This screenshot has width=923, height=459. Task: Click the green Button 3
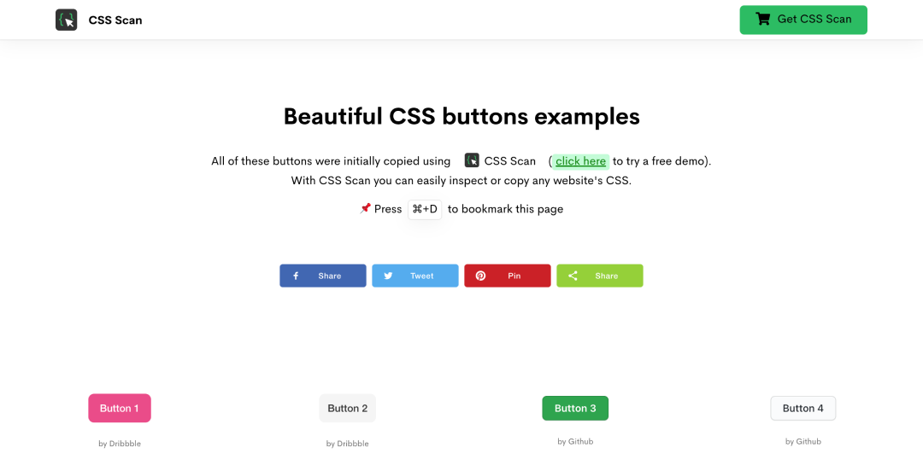point(575,408)
